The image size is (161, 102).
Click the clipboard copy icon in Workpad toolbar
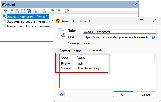pos(17,11)
